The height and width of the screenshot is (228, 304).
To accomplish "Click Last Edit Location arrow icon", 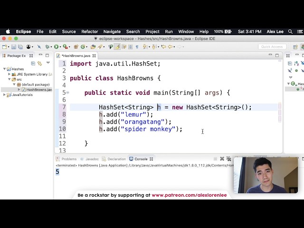I will click(x=163, y=47).
